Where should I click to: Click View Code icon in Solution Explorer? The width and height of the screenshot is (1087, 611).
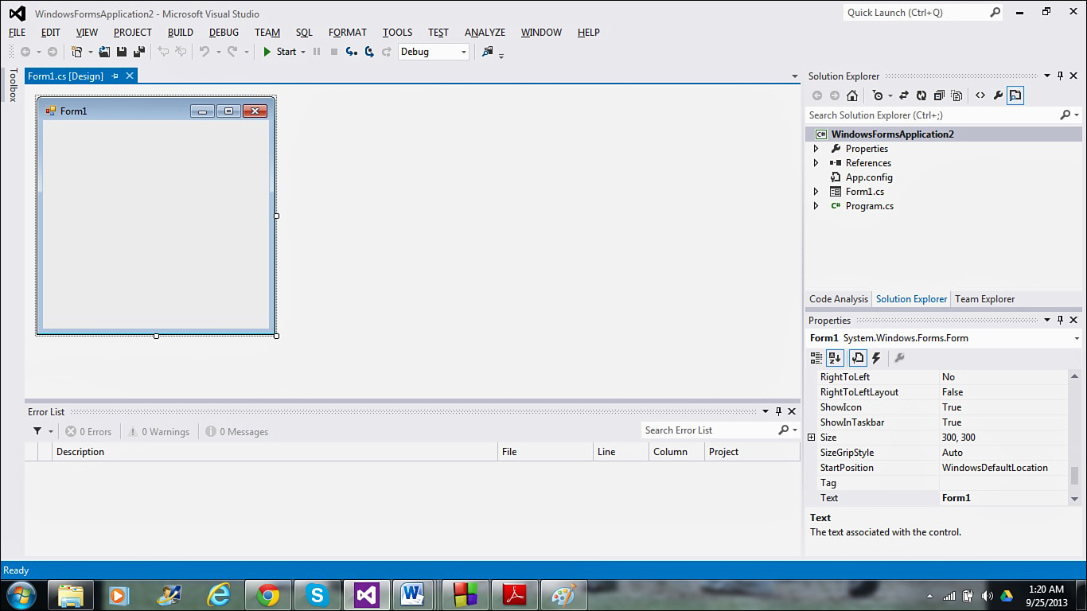[980, 95]
